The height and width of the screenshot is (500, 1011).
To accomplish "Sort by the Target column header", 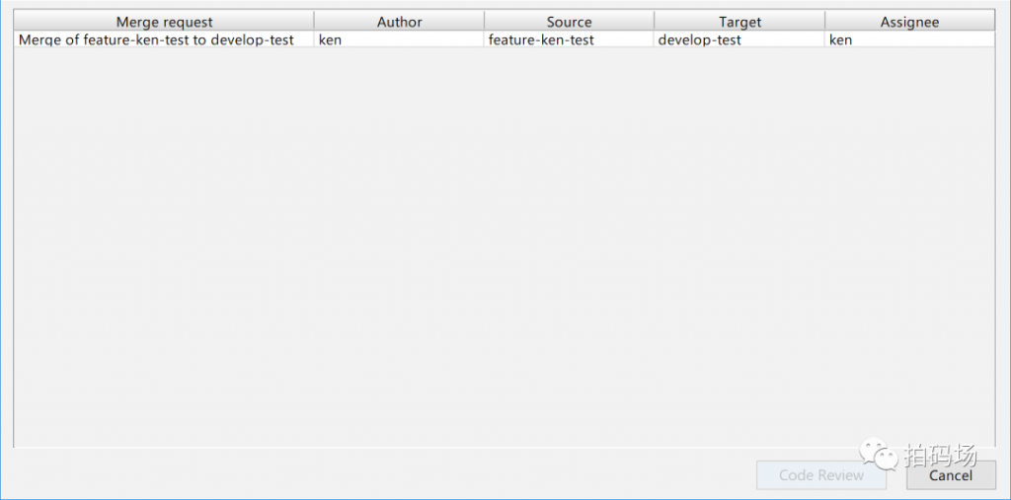I will click(x=739, y=22).
